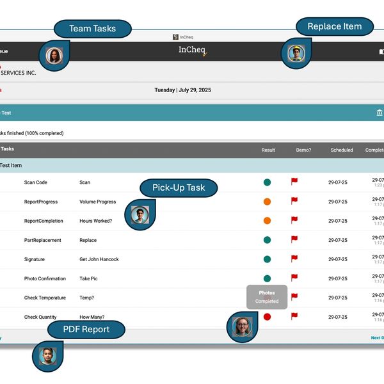
Task: Select the Team Tasks callout label
Action: click(93, 29)
